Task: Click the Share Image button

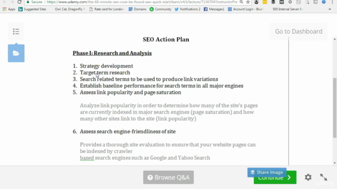Action: [x=267, y=172]
